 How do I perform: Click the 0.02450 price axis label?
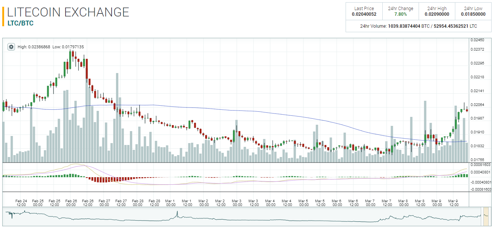477,40
